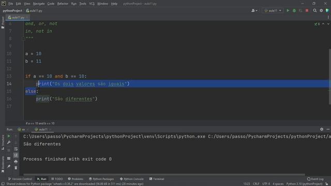The width and height of the screenshot is (331, 186).
Task: Expand the aula11 run configuration dropdown
Action: (x=273, y=10)
